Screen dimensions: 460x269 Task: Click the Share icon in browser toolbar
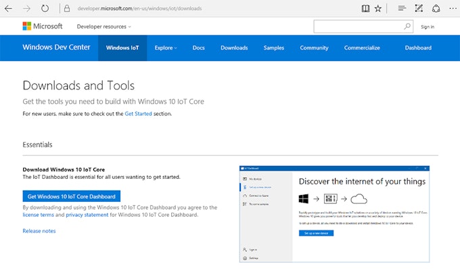(x=436, y=9)
